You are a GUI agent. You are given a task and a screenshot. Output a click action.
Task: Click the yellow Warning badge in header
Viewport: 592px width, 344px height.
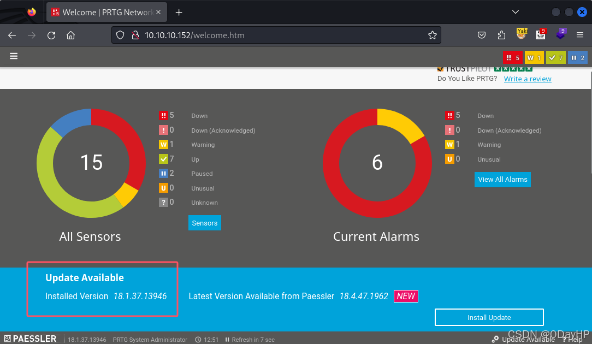(x=534, y=58)
